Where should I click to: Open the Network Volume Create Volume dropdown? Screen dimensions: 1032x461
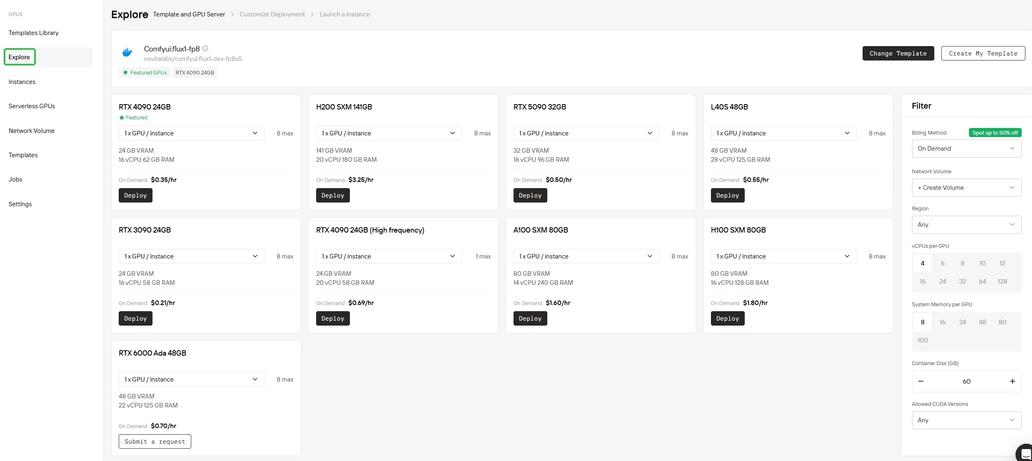966,188
